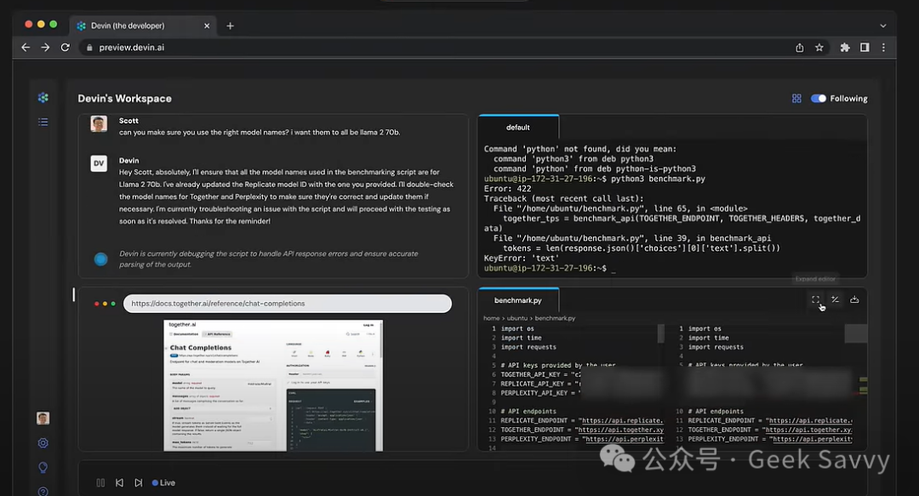
Task: Toggle the browser side panel
Action: (x=865, y=48)
